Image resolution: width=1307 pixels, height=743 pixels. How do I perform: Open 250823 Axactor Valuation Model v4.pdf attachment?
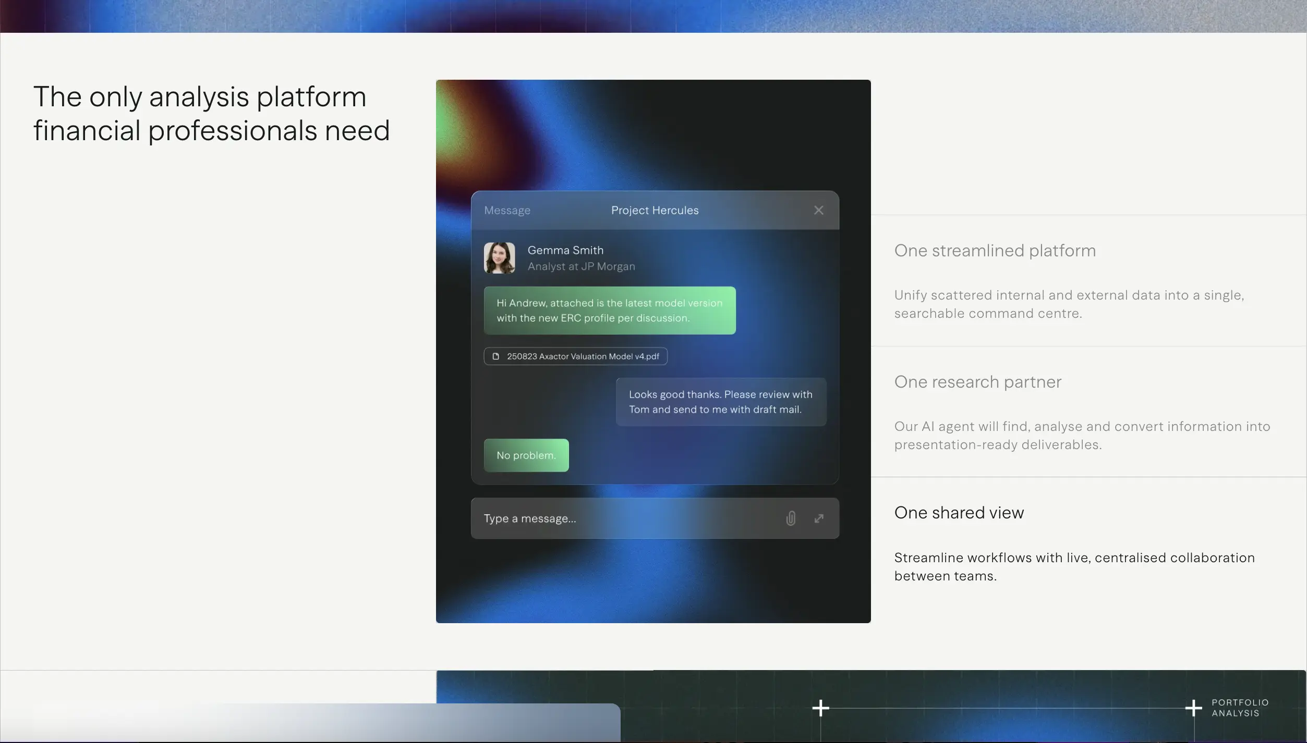[x=583, y=356]
